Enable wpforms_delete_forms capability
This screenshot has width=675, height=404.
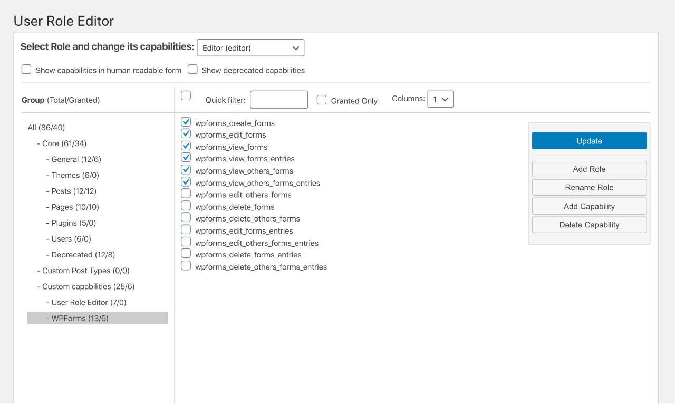(x=186, y=206)
